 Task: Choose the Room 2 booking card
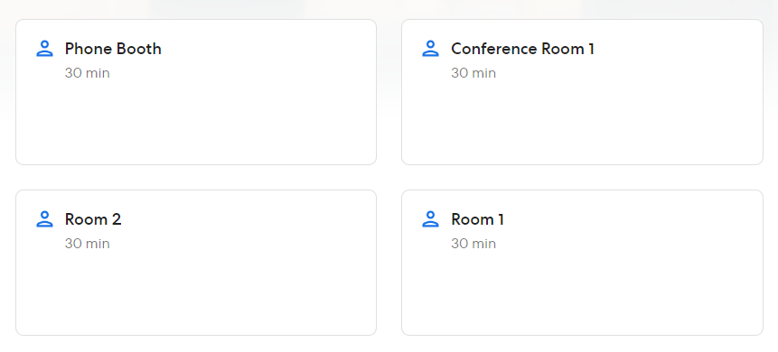coord(196,263)
